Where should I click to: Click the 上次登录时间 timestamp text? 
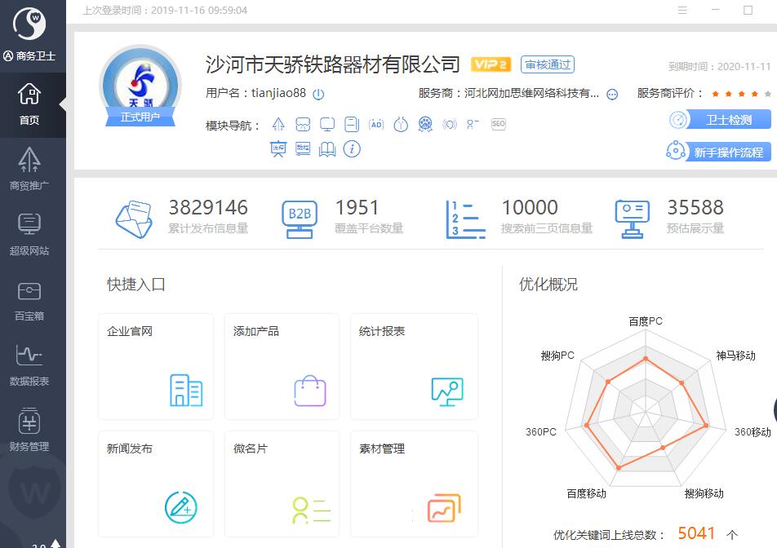click(165, 11)
